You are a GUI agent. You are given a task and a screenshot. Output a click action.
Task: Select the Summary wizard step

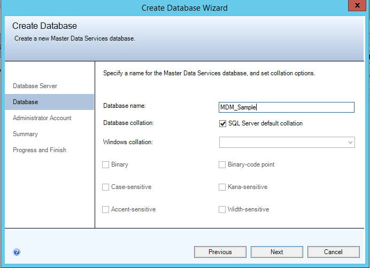point(25,134)
